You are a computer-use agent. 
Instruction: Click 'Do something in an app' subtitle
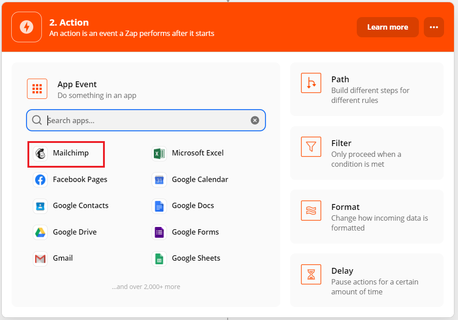point(97,96)
